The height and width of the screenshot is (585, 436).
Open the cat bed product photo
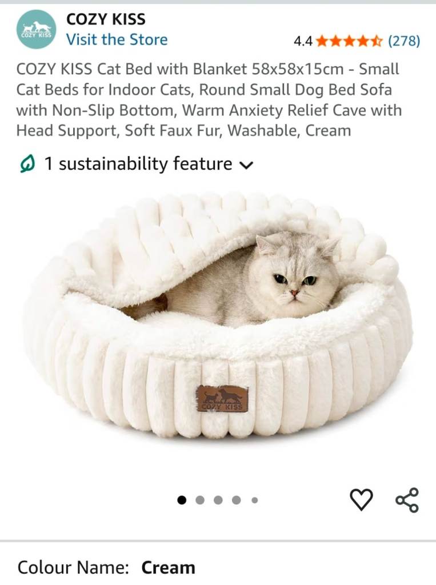pyautogui.click(x=218, y=315)
